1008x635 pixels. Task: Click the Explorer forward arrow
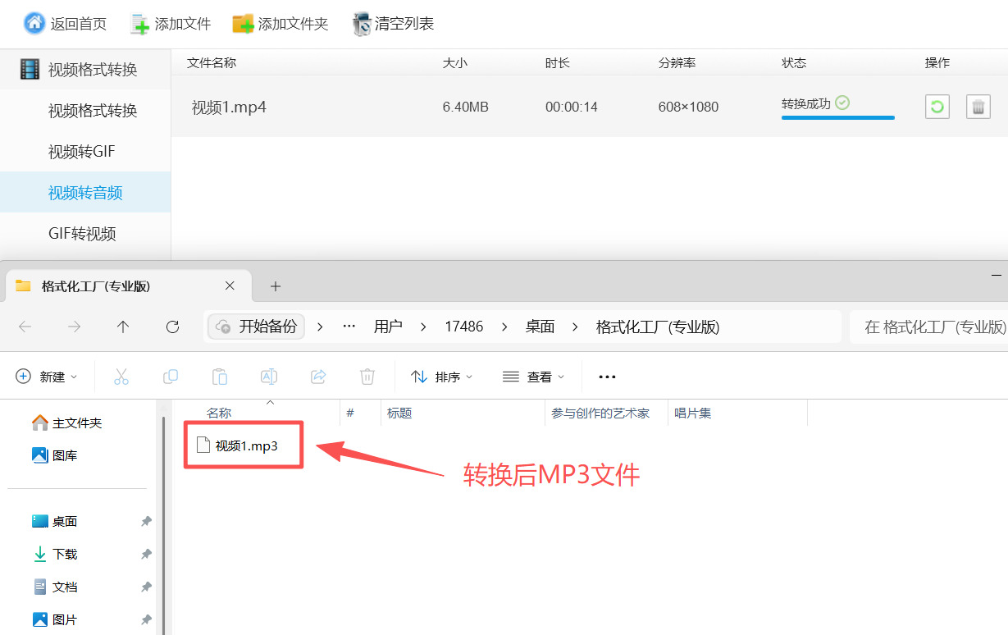tap(75, 327)
